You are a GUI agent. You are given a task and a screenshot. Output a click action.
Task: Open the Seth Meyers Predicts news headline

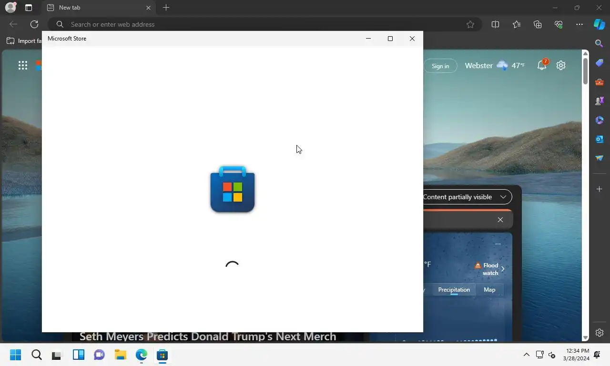tap(208, 336)
